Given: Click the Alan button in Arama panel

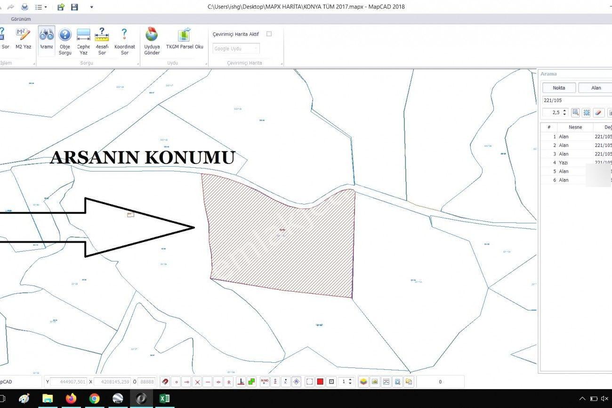Looking at the screenshot, I should 595,88.
